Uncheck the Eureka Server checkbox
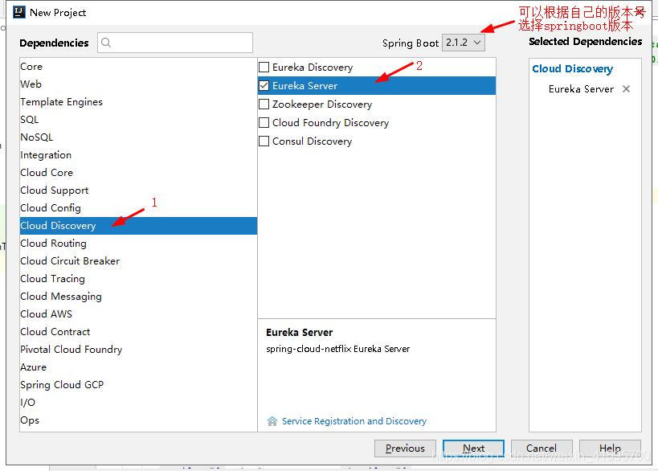Viewport: 658px width, 471px height. pos(264,86)
